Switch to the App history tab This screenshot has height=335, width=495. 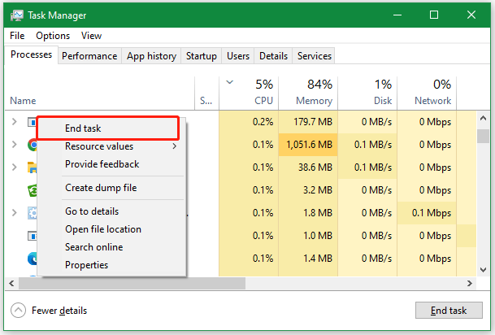151,56
